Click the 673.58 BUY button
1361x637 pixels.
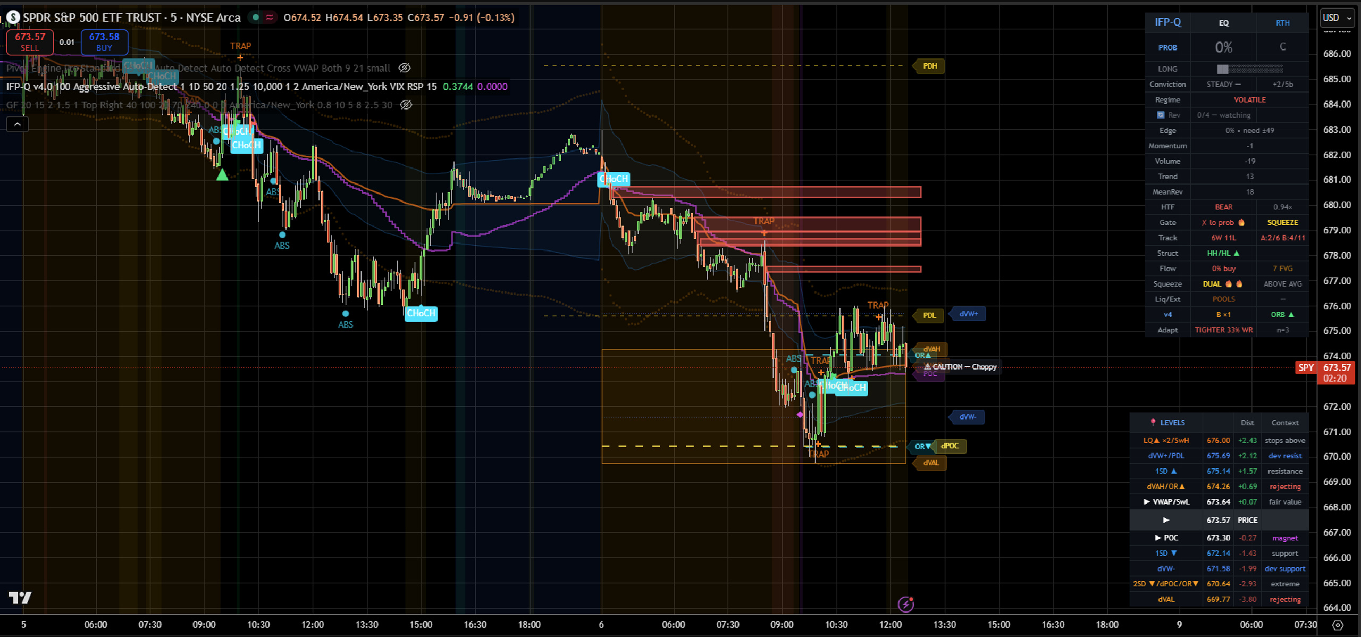tap(104, 42)
